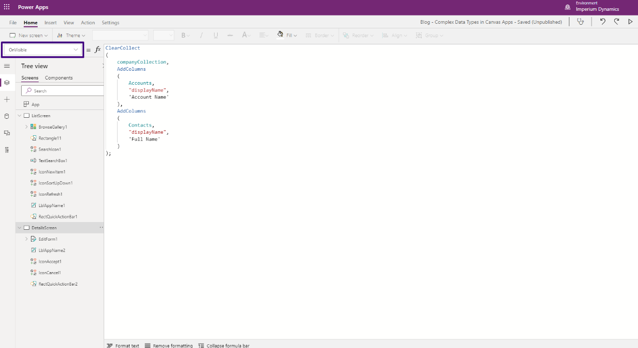Undo the last action
The height and width of the screenshot is (348, 638).
602,22
